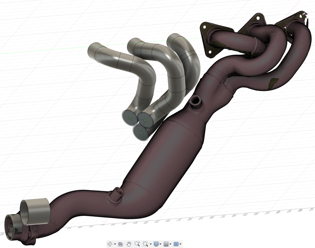
Task: Select green sketch point on lowest pipe end
Action: point(141,133)
